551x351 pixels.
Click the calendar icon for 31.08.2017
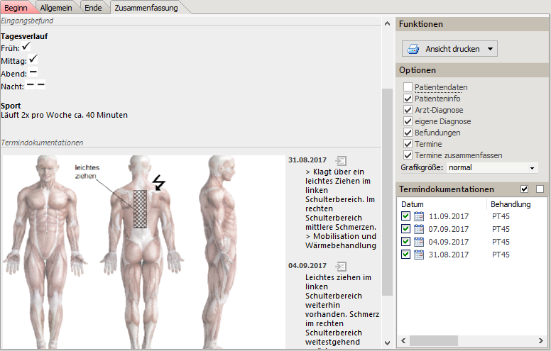tap(419, 255)
